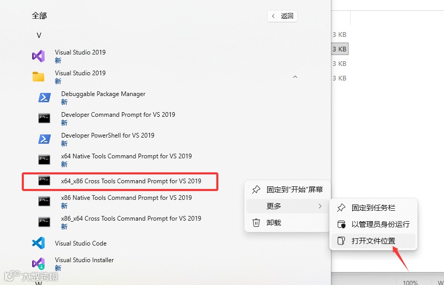Click the shield icon beside 以管理员身份运行

(341, 224)
